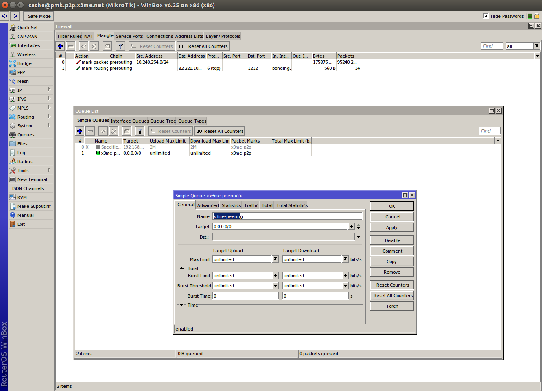This screenshot has width=542, height=391.
Task: Expand the Dst. field arrow
Action: 358,237
